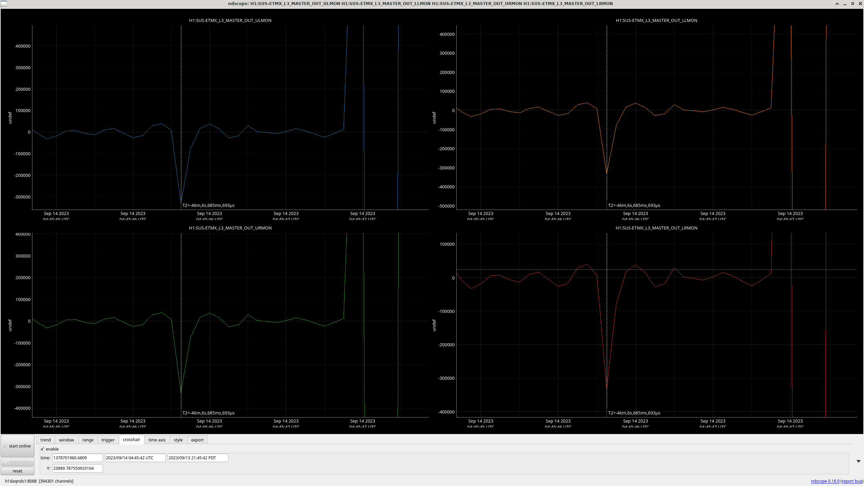864x486 pixels.
Task: Click the window menu icon in title bar
Action: pyautogui.click(x=3, y=3)
